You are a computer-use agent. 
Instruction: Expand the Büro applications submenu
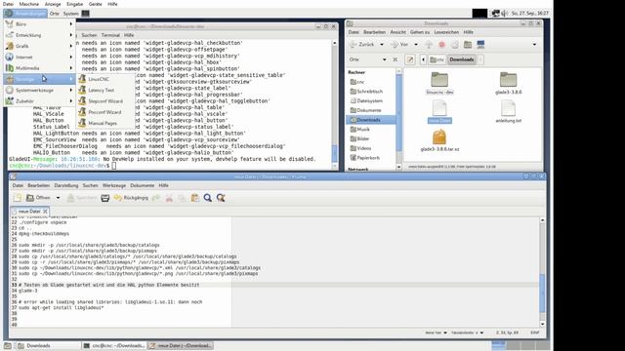pyautogui.click(x=39, y=24)
